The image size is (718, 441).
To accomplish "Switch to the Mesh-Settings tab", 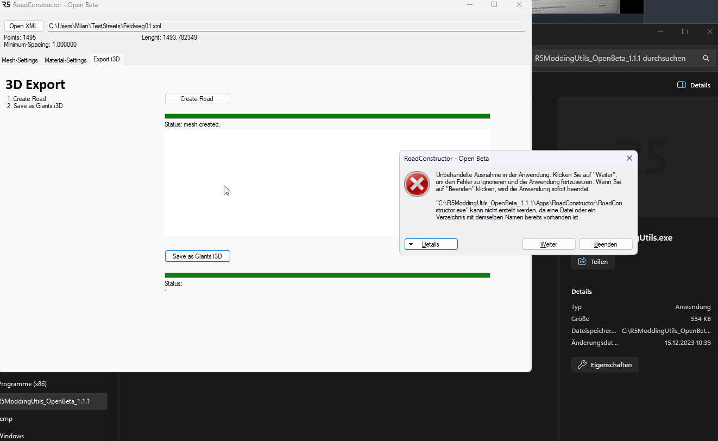I will pos(20,60).
